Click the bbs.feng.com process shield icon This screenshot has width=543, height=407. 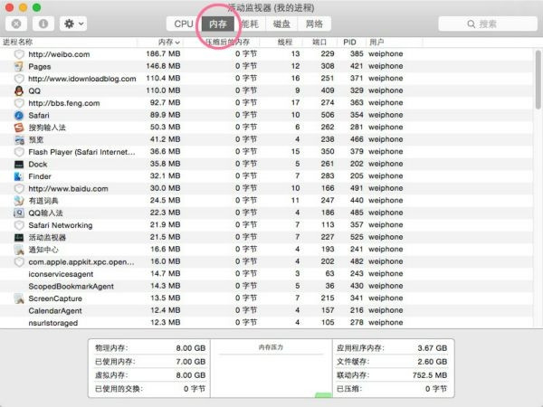(19, 103)
